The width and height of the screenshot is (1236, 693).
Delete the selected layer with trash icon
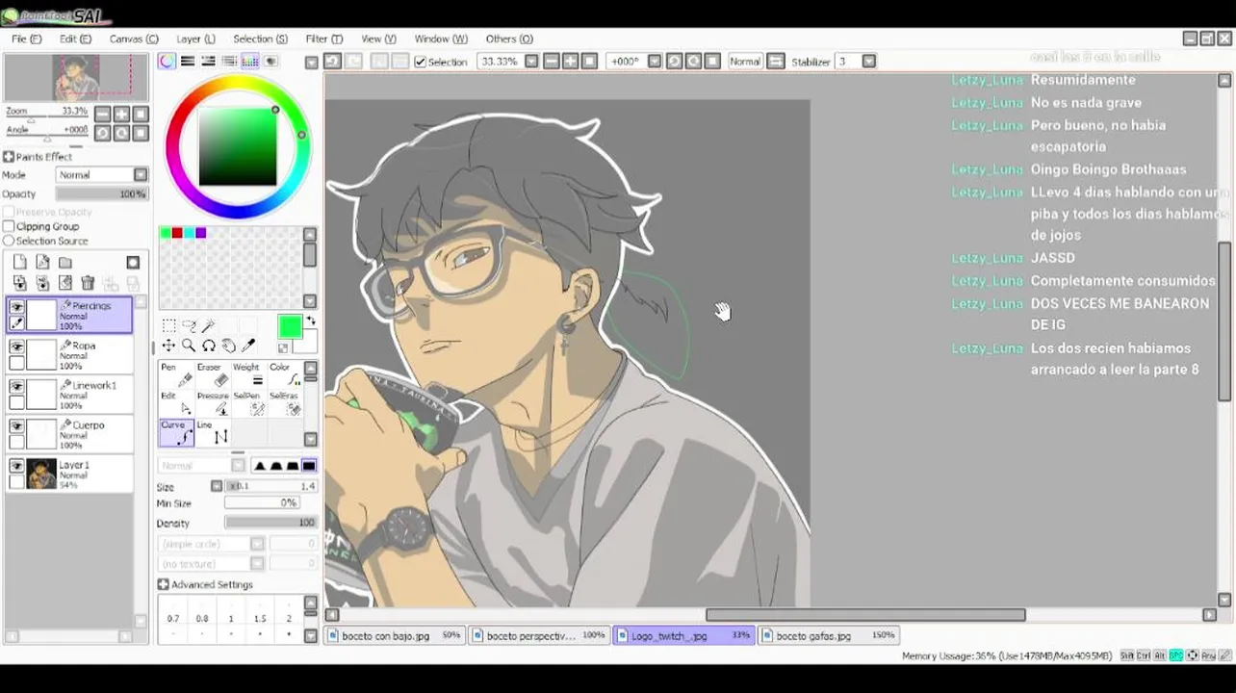pos(88,283)
